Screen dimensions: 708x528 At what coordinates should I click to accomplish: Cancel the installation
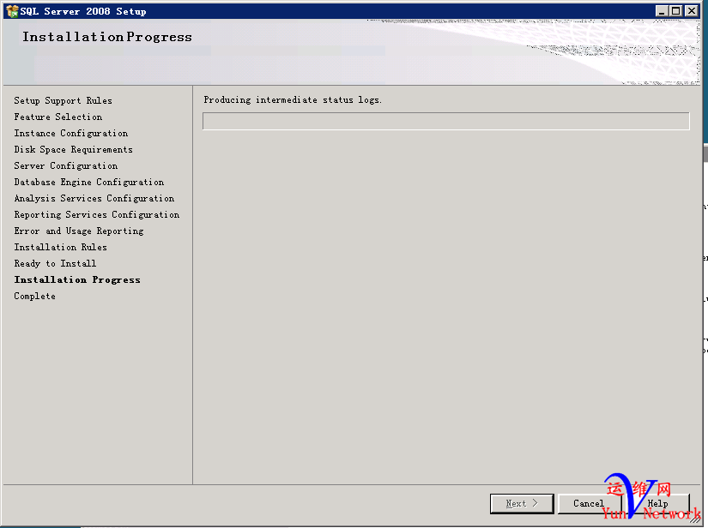click(590, 503)
